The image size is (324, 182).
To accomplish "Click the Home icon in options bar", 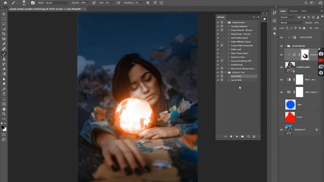I will coord(5,3).
